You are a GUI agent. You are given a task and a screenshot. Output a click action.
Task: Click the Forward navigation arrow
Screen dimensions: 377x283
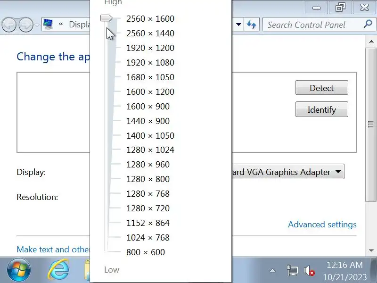[26, 25]
